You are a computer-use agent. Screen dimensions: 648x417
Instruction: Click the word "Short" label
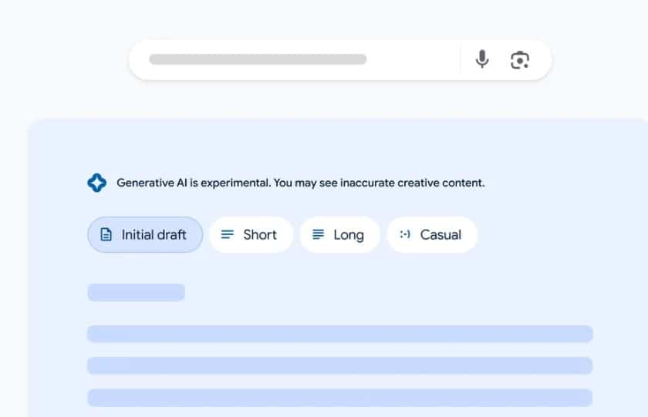(x=260, y=235)
